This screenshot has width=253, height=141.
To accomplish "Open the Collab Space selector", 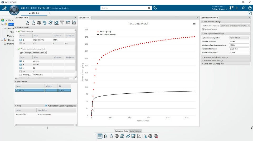I will [x=219, y=9].
